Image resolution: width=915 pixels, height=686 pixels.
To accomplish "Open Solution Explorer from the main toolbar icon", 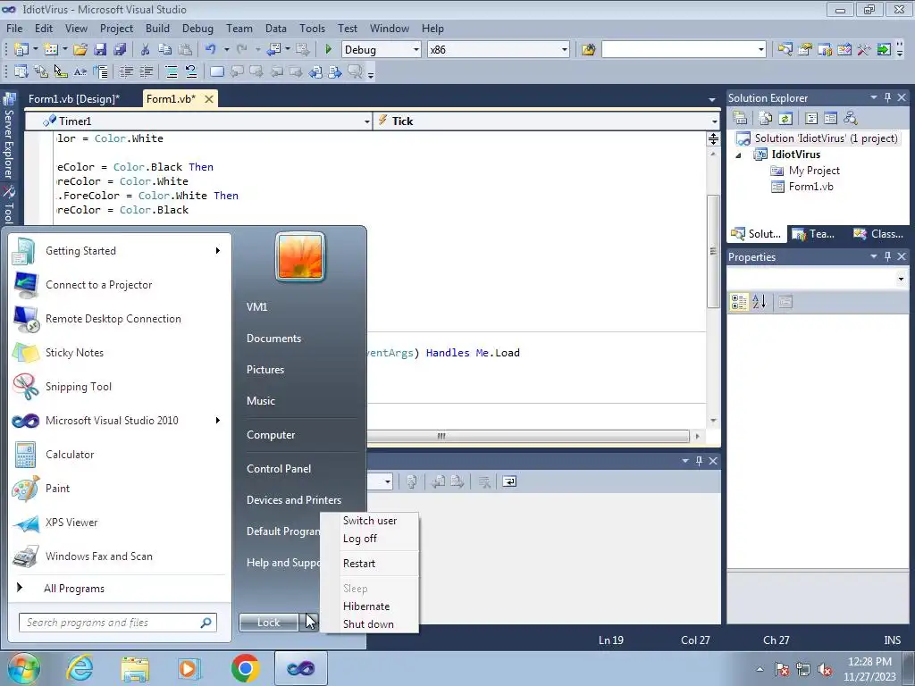I will click(785, 50).
